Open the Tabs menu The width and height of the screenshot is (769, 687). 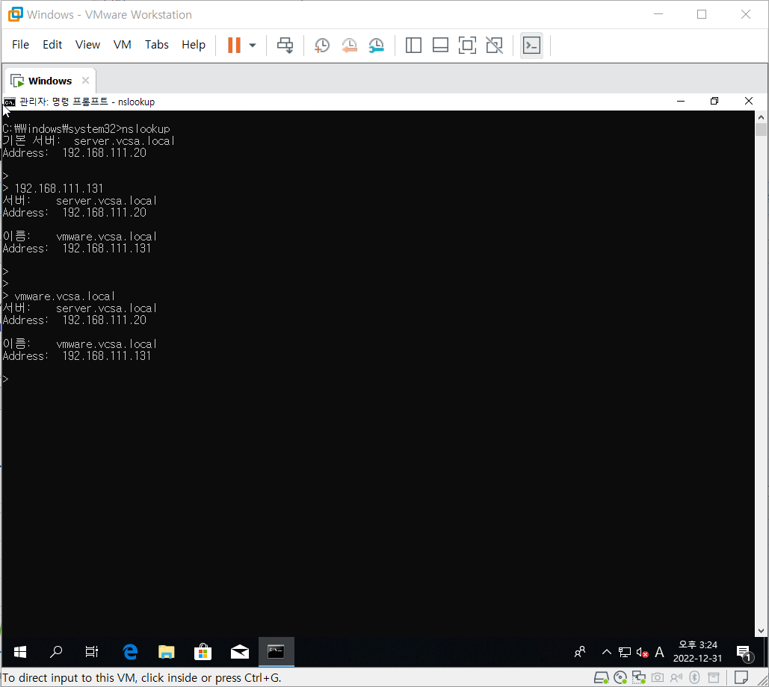coord(156,45)
